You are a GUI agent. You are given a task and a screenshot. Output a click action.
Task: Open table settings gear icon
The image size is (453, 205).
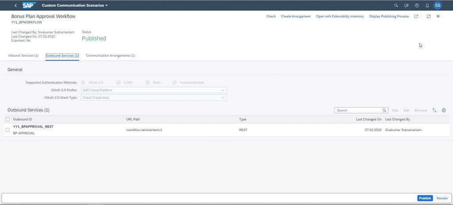tap(444, 110)
